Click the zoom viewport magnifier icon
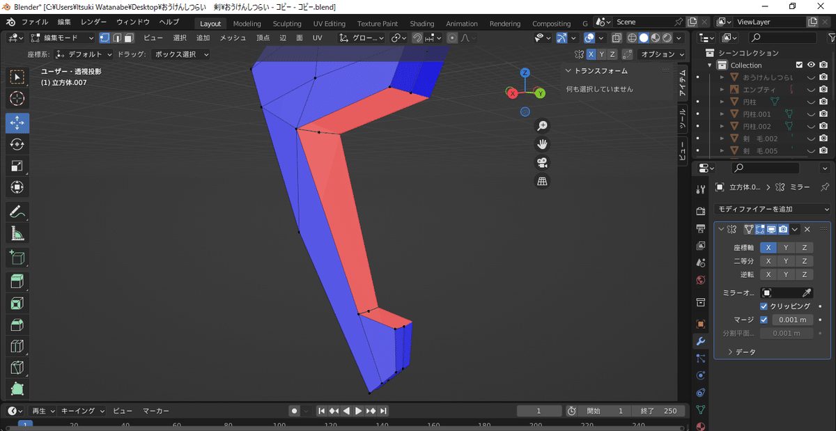836x431 pixels. point(543,126)
